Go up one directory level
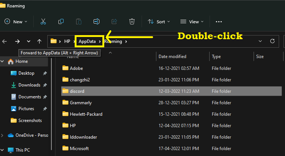Screen dimensions: 285x156 point(39,41)
